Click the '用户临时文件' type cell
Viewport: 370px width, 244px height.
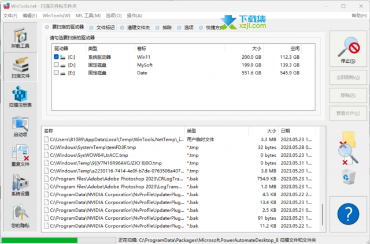pos(201,140)
